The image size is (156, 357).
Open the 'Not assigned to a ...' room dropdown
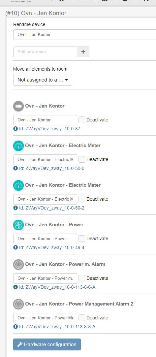43,80
